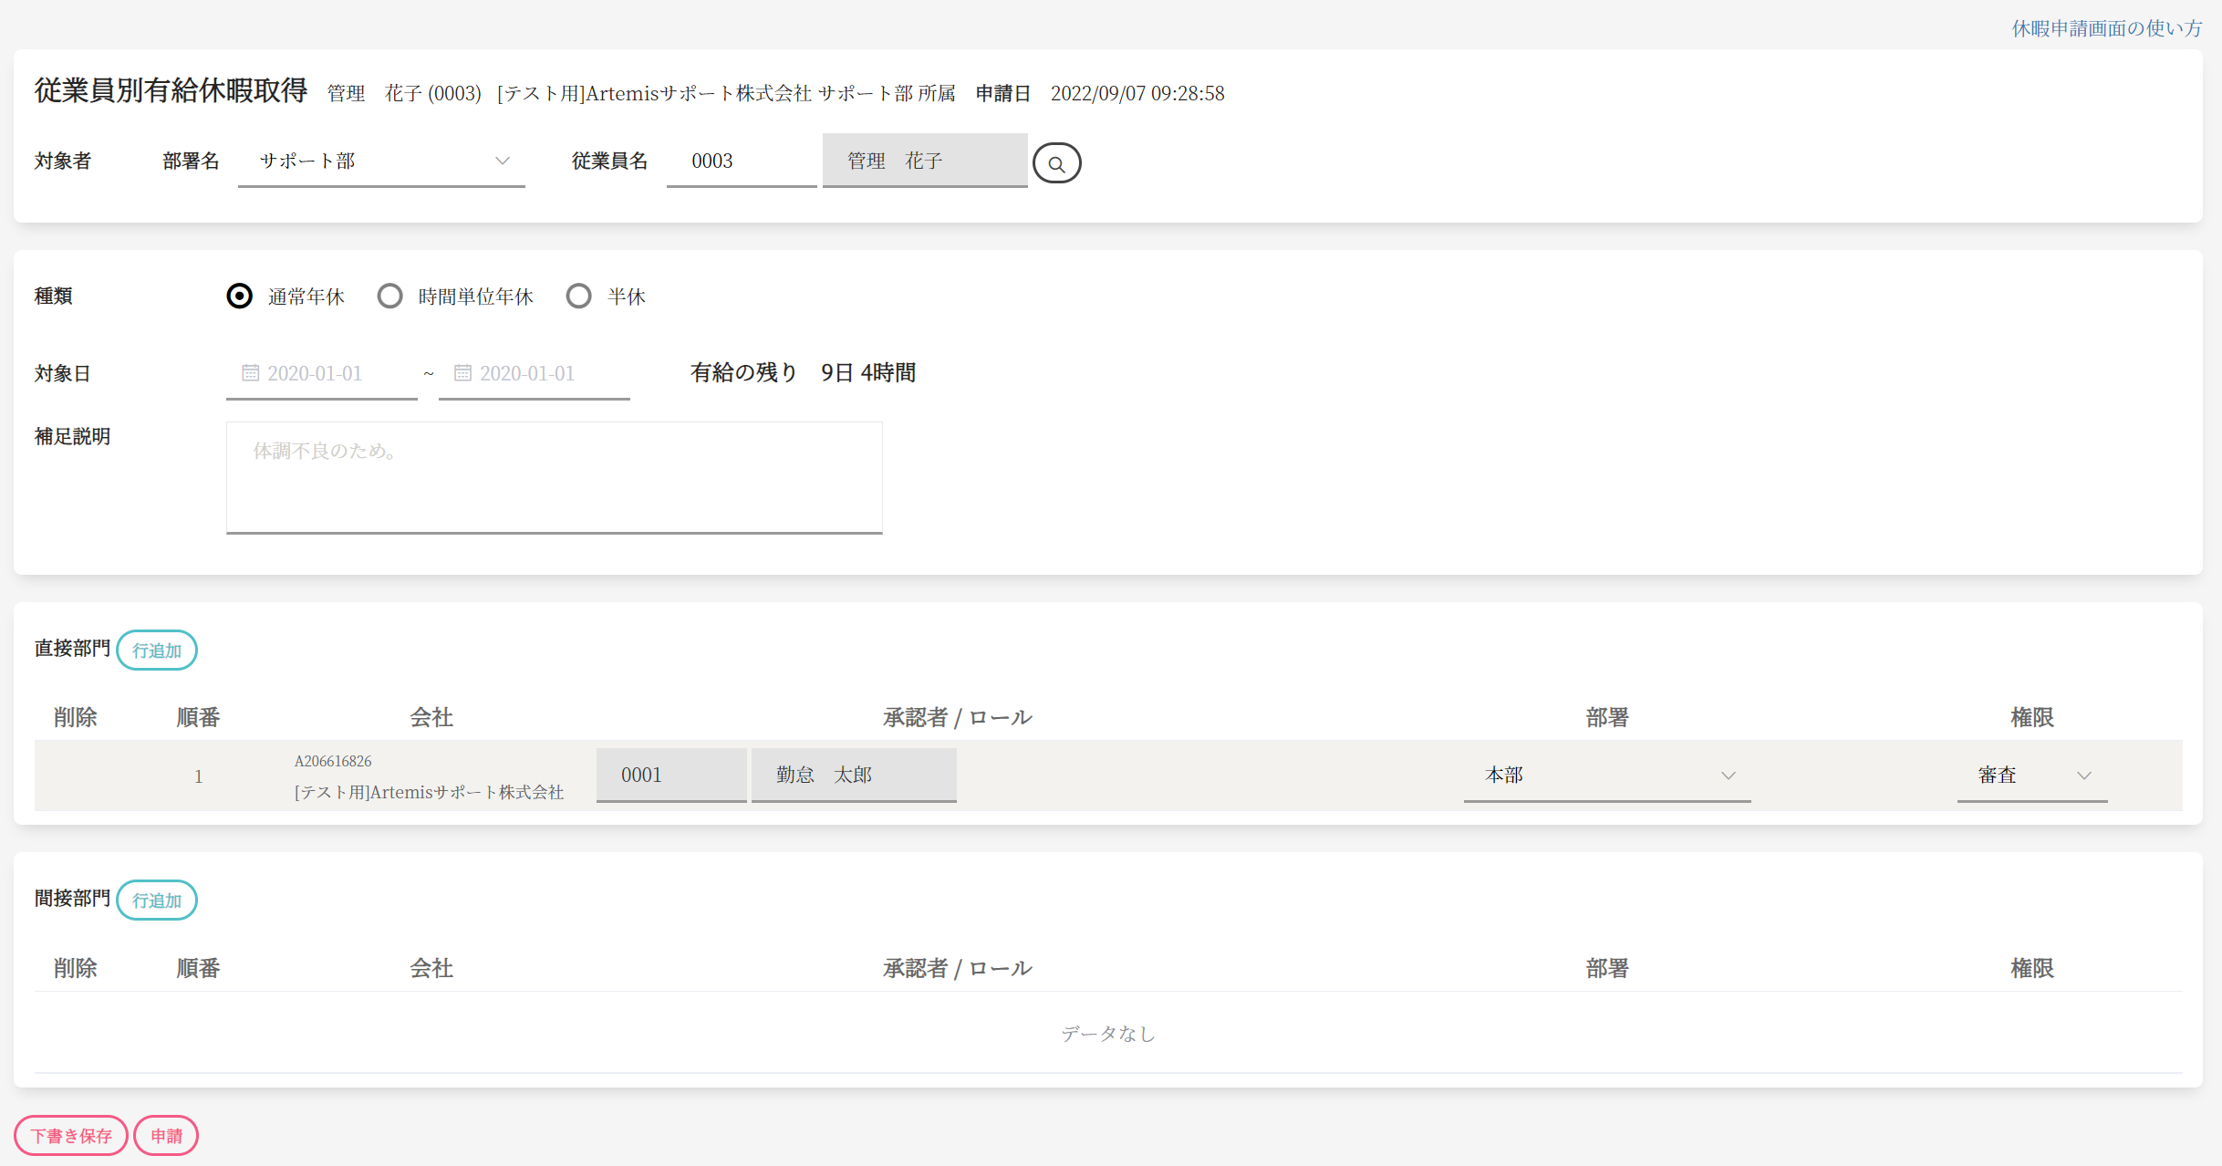Submit with the 申請 button

166,1136
